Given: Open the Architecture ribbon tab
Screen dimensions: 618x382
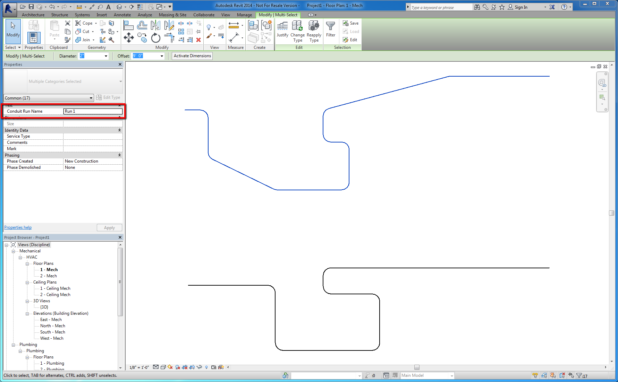Looking at the screenshot, I should pos(33,15).
